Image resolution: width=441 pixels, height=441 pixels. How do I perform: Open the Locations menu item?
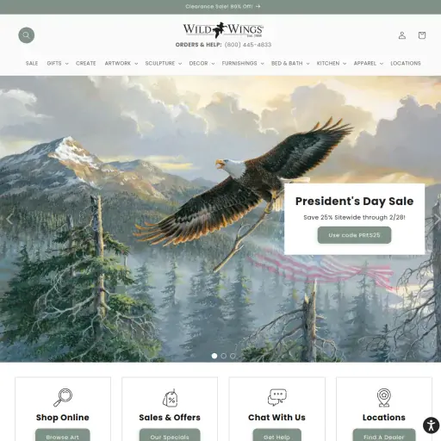[x=406, y=63]
